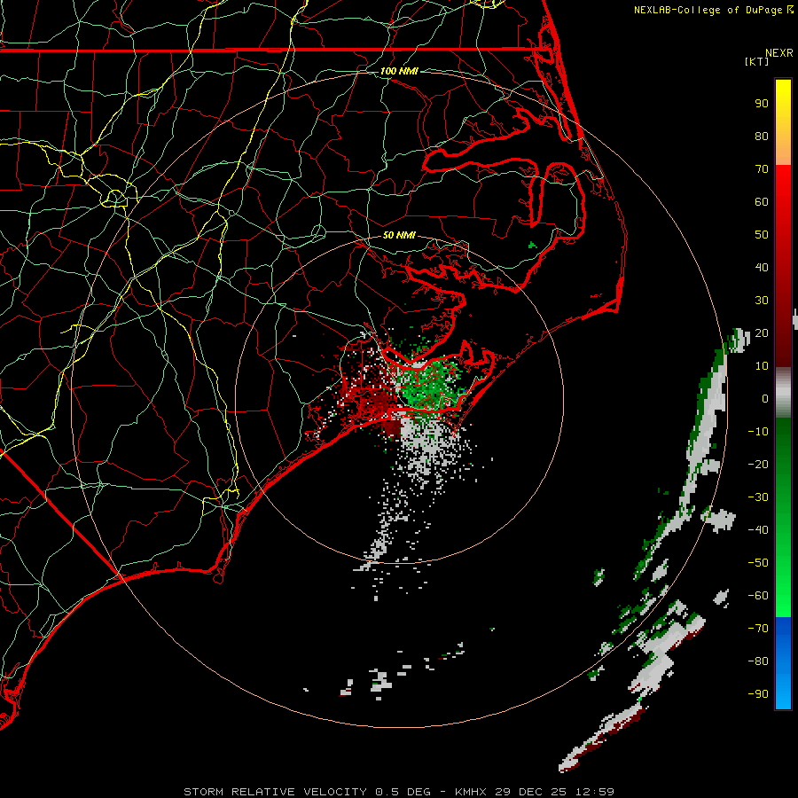The image size is (798, 798).
Task: Click the 0.5 DEG elevation text
Action: 403,792
